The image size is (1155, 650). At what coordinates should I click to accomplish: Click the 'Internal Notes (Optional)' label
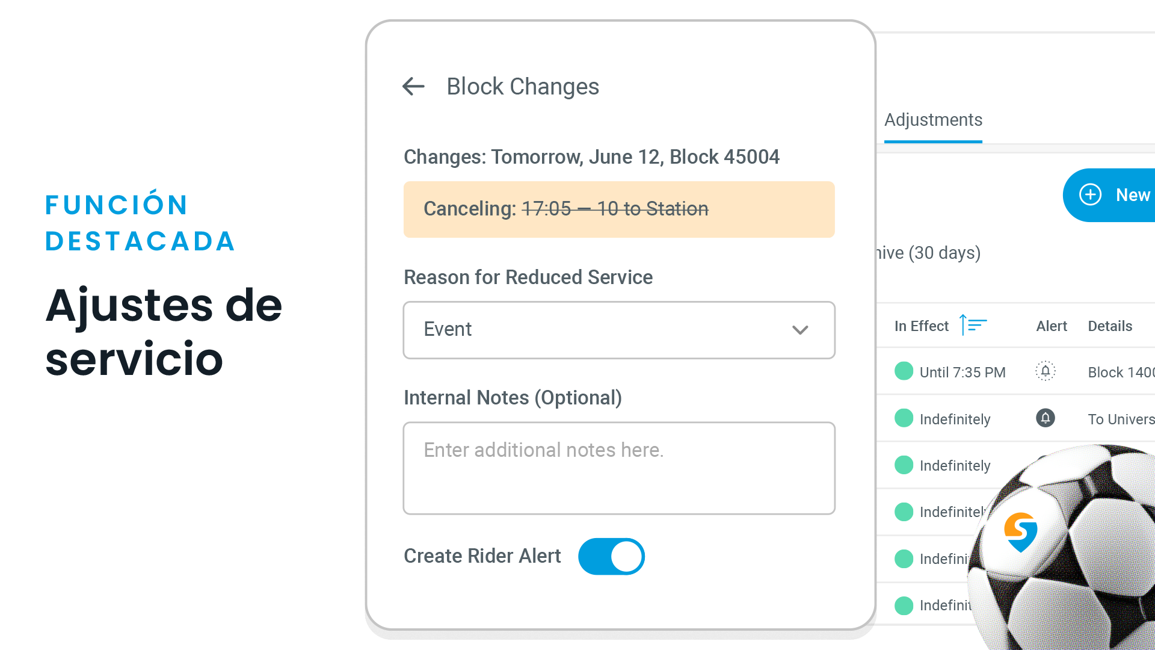513,398
